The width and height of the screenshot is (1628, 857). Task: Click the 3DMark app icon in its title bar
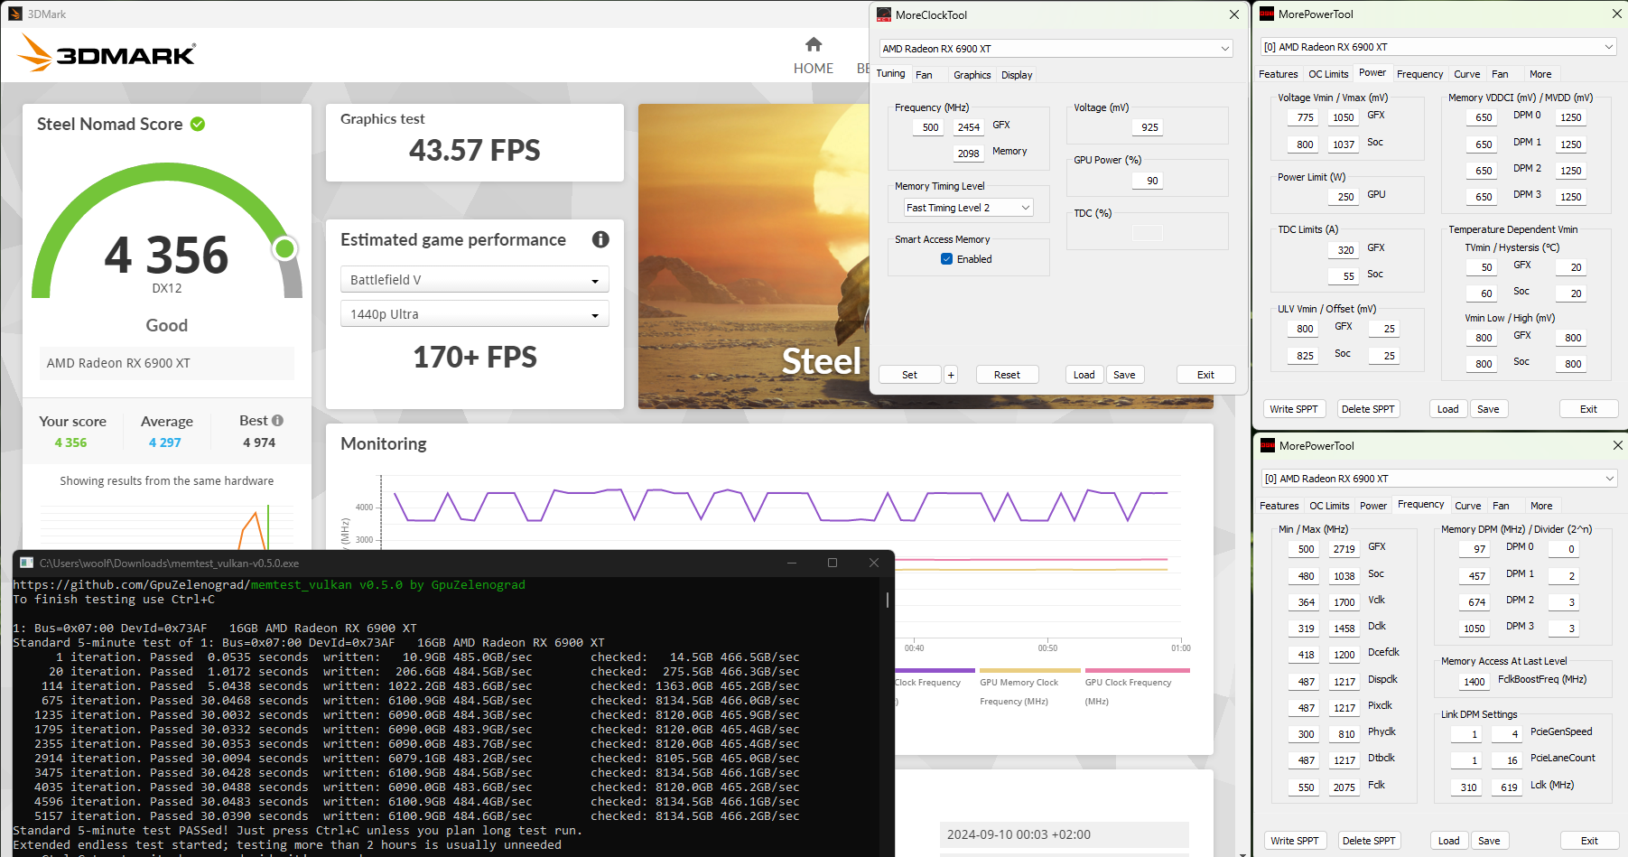(14, 14)
